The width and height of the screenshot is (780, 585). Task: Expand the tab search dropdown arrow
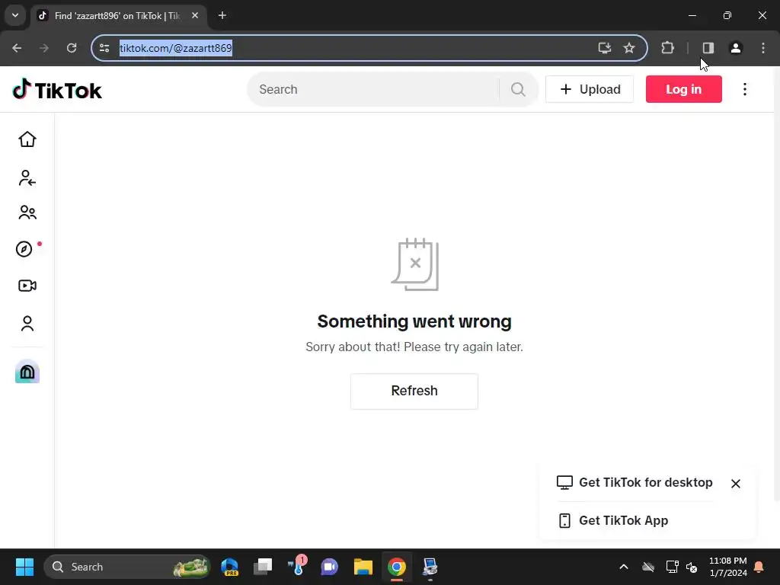[15, 15]
